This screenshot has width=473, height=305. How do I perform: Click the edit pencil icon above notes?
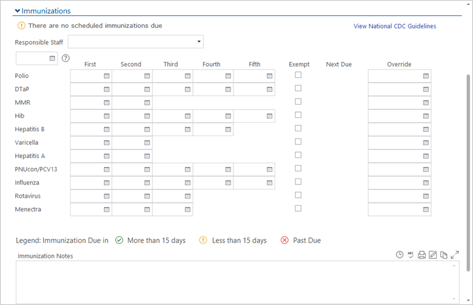(x=433, y=255)
